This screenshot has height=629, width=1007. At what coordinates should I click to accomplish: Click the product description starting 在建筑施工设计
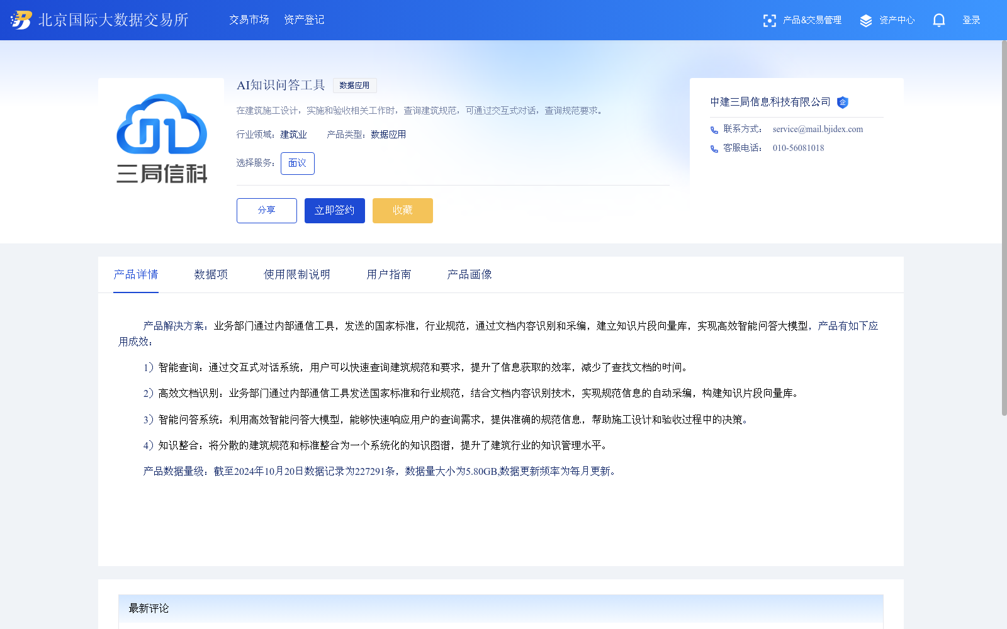(x=421, y=111)
